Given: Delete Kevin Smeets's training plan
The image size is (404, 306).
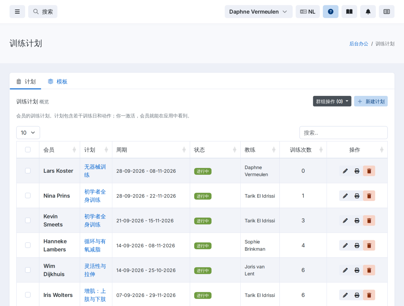Looking at the screenshot, I should [x=369, y=221].
